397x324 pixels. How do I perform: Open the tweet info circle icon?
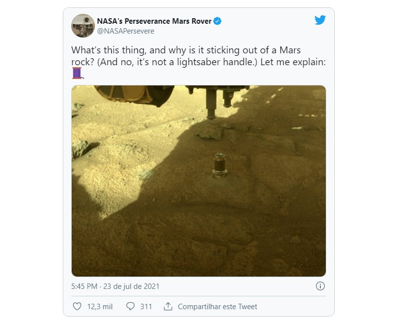pos(320,286)
